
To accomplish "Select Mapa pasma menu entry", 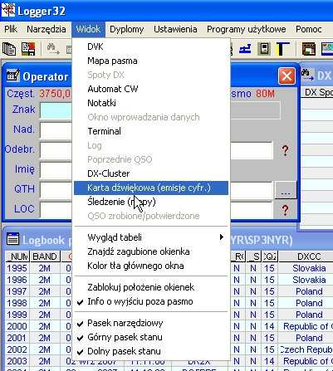I will pyautogui.click(x=151, y=61).
